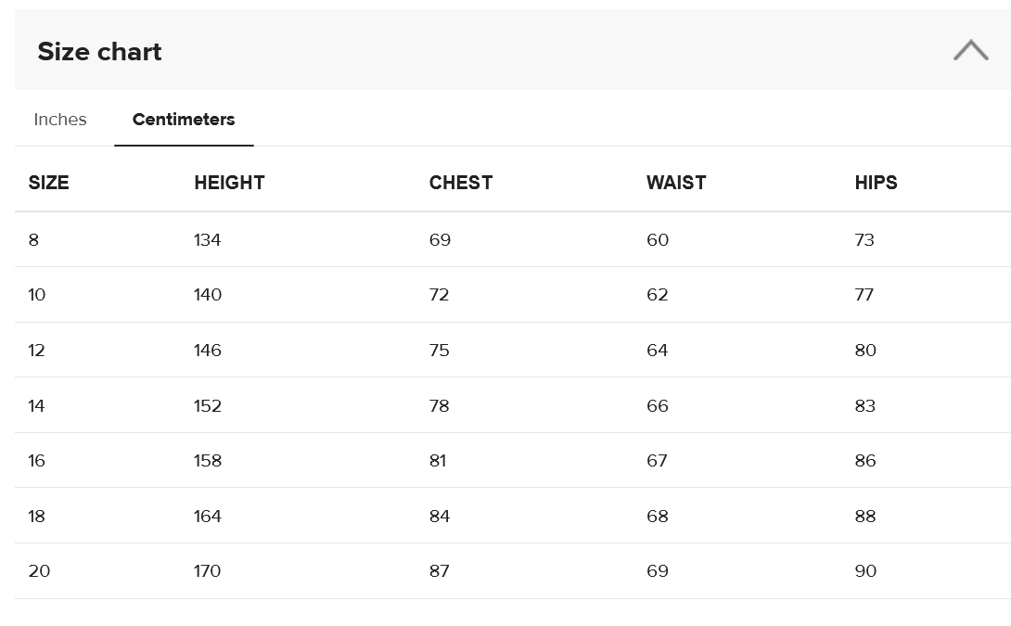Image resolution: width=1011 pixels, height=626 pixels.
Task: Select the size 10 row label
Action: click(x=37, y=295)
